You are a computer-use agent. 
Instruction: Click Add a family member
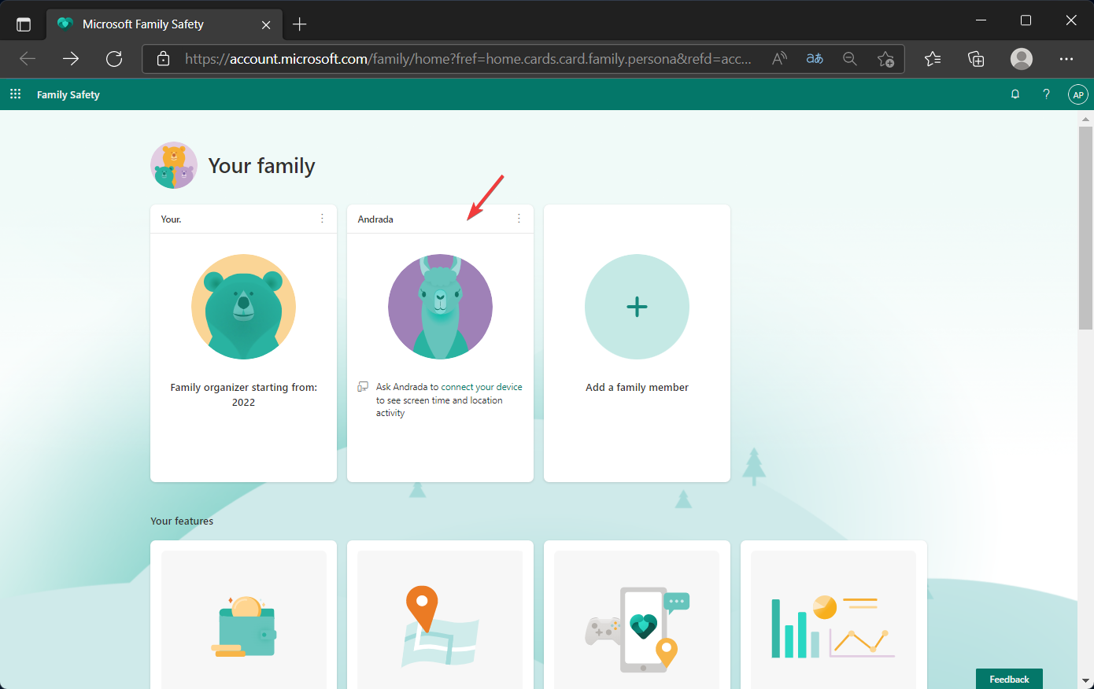[637, 307]
